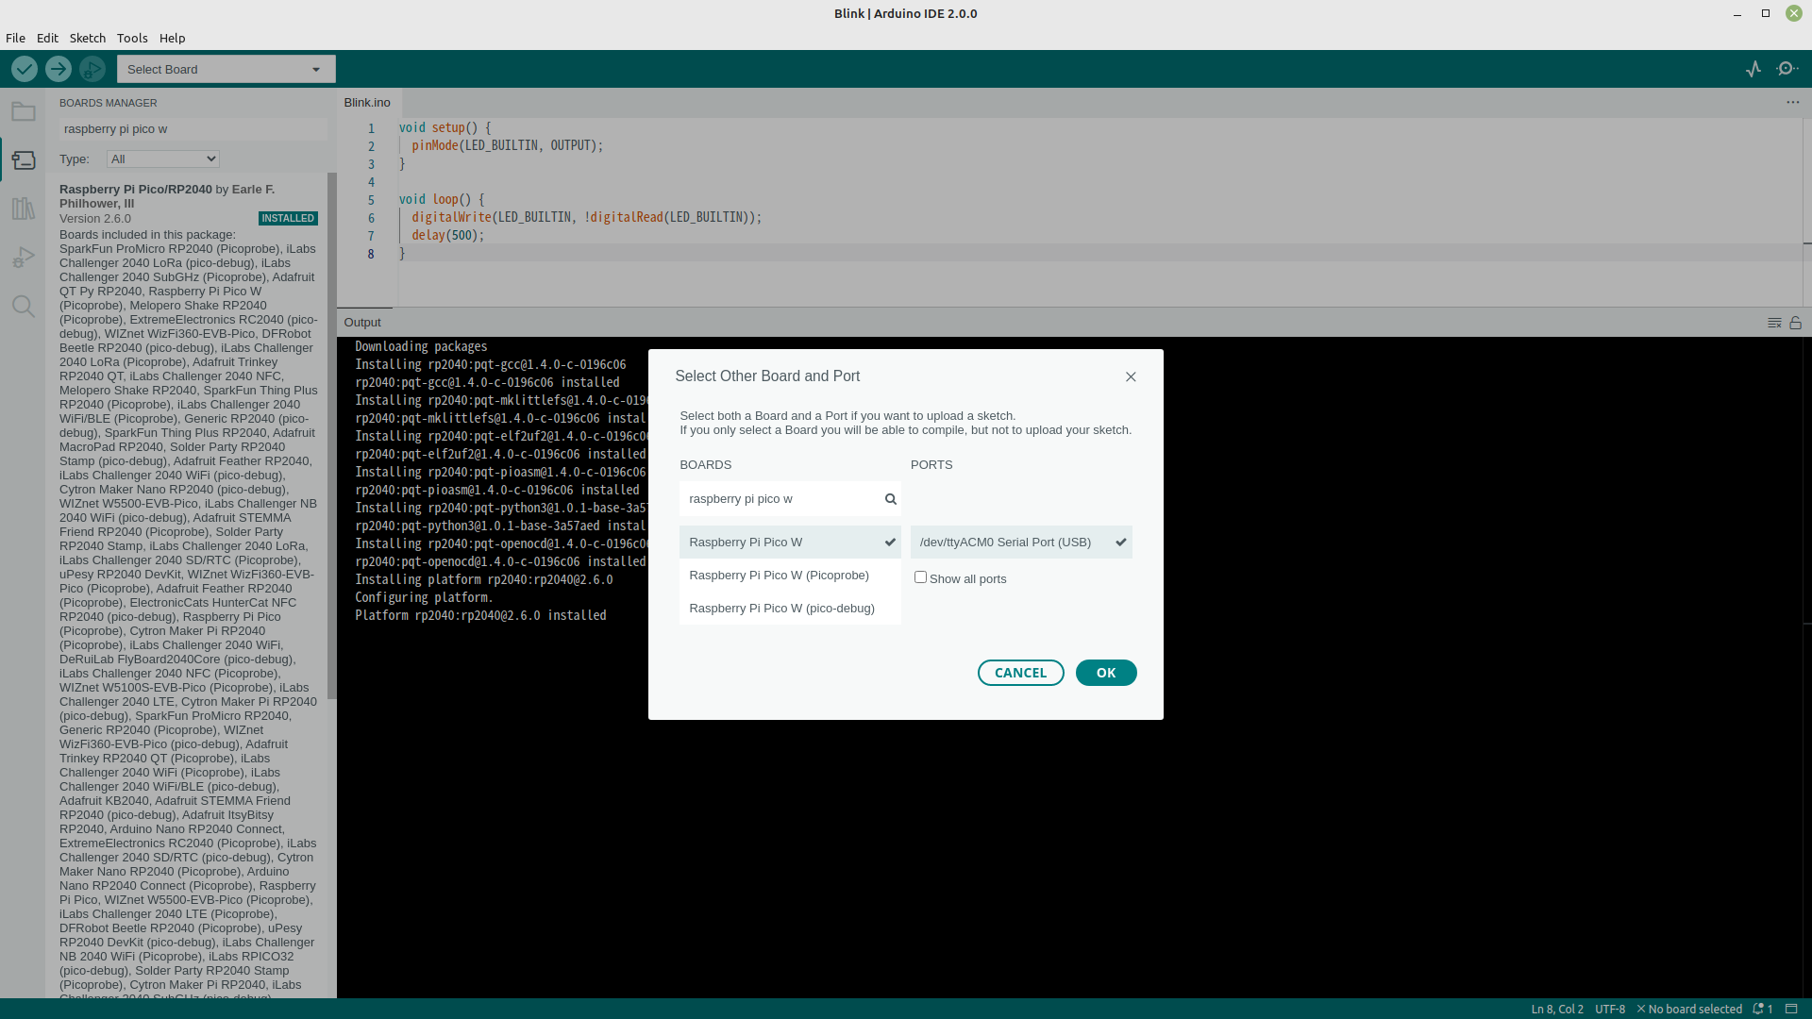Open the Serial Plotter icon
1812x1019 pixels.
coord(1753,69)
